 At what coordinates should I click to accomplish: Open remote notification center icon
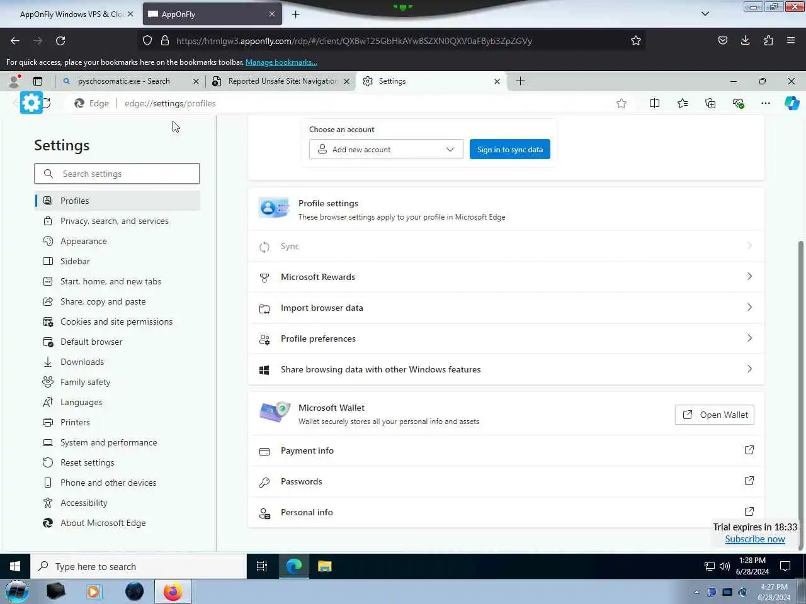click(785, 566)
